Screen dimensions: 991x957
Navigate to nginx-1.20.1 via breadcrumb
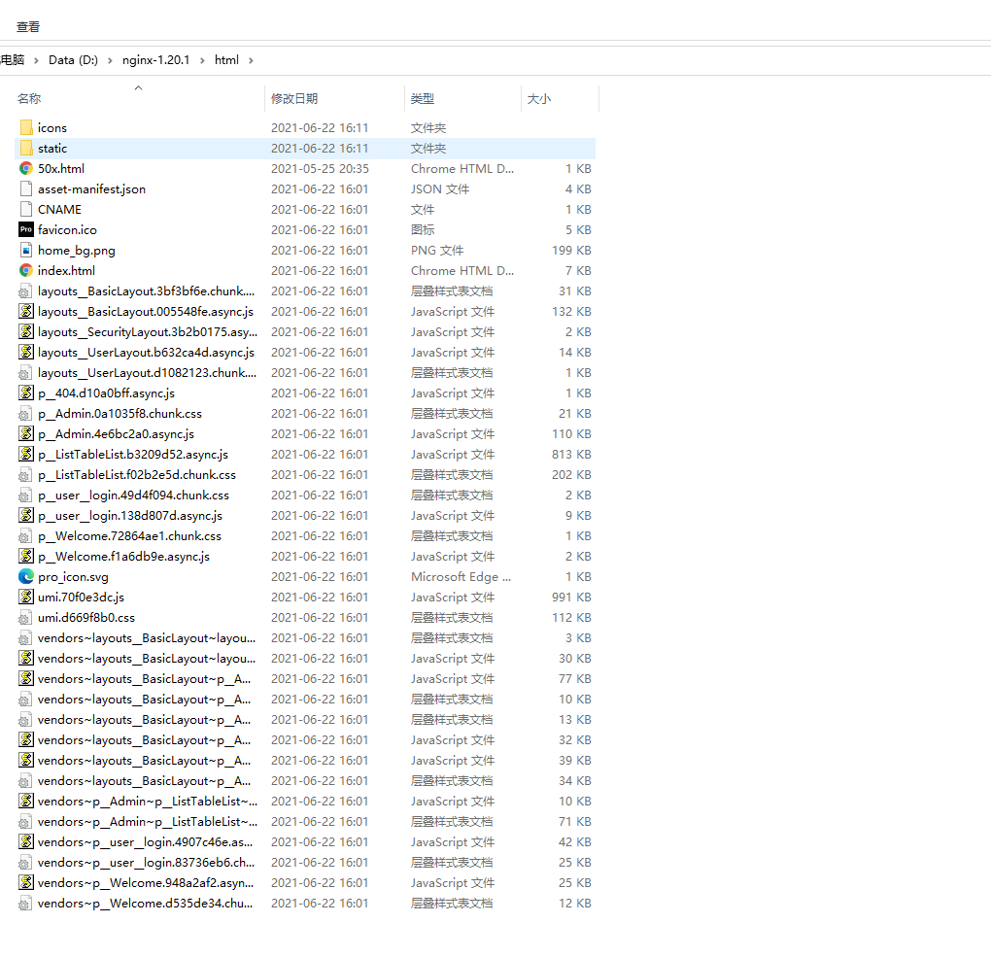coord(156,59)
